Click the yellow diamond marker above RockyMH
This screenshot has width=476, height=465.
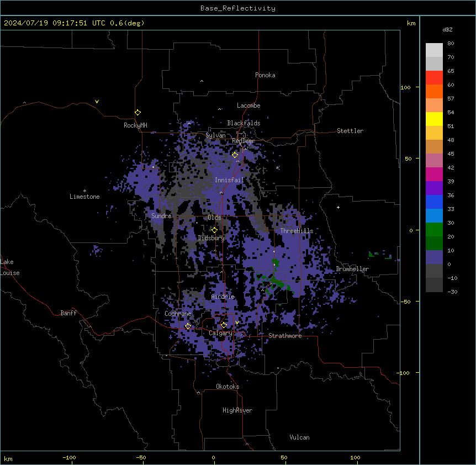[x=137, y=112]
